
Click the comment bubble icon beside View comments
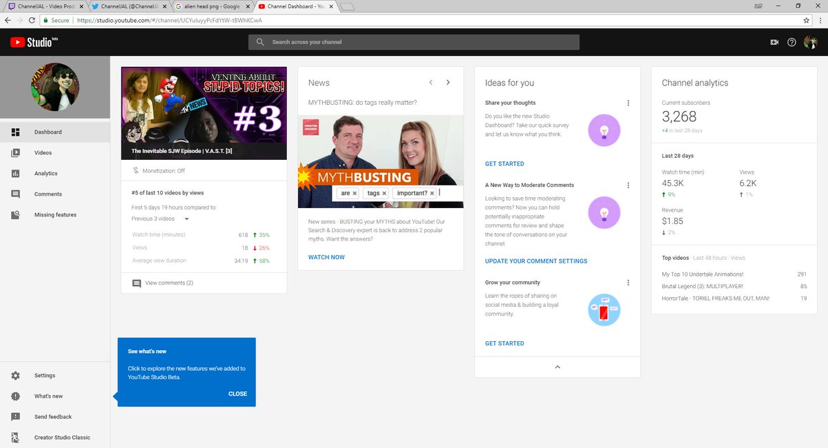[137, 283]
